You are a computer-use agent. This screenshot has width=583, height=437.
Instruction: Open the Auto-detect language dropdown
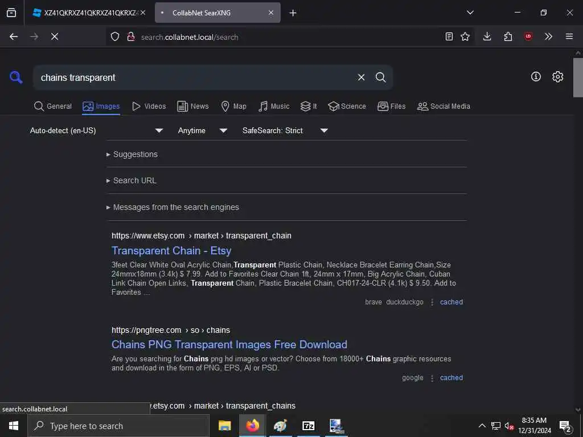pos(97,130)
